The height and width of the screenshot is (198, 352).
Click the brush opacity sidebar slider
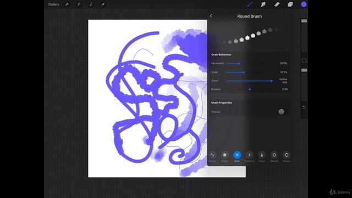[x=304, y=85]
